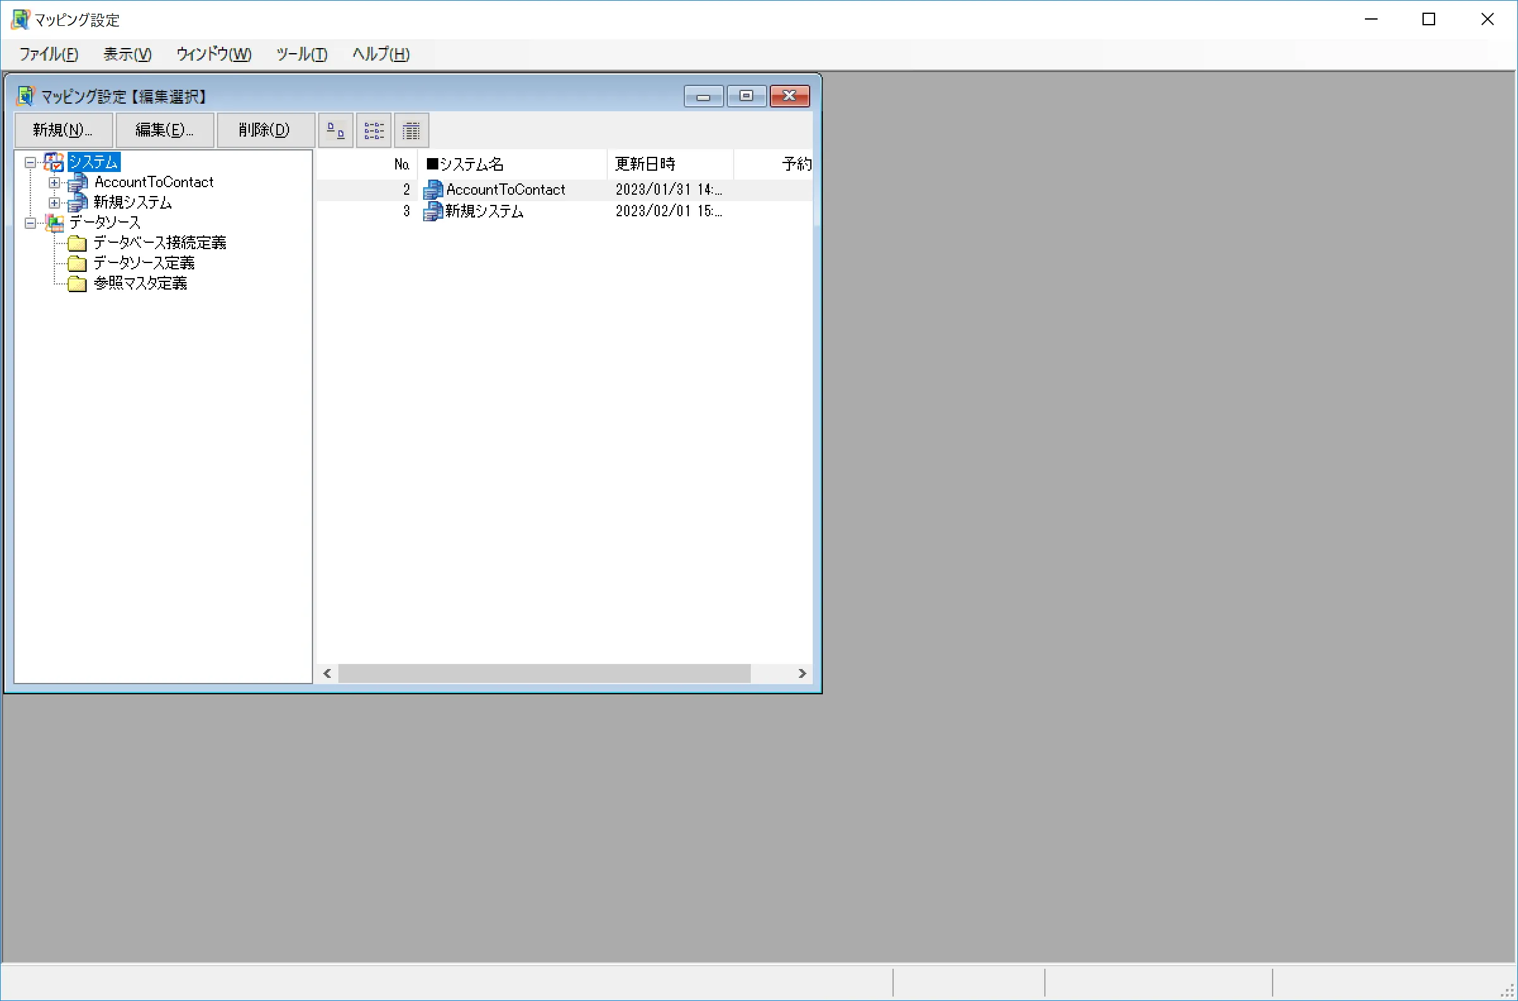The image size is (1518, 1001).
Task: Switch to details view toolbar icon
Action: (x=411, y=131)
